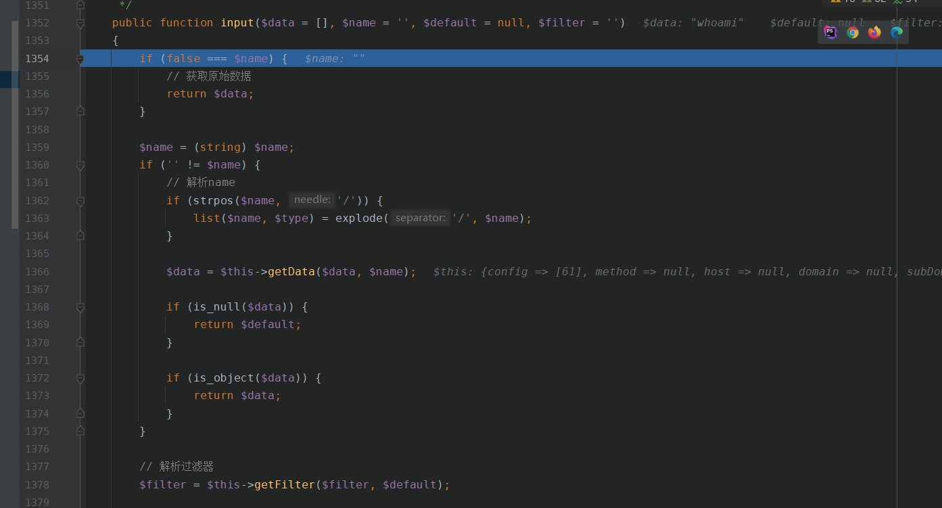Click the strpos function call
942x508 pixels.
[x=214, y=200]
